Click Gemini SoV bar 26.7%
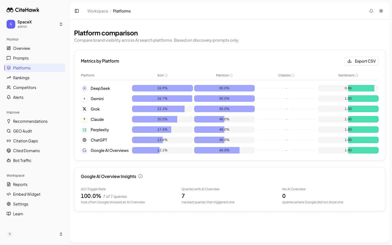 click(163, 99)
